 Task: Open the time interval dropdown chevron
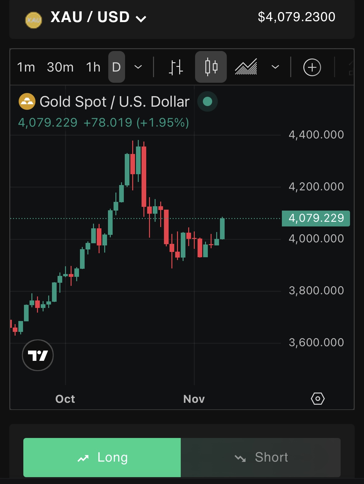pyautogui.click(x=138, y=67)
